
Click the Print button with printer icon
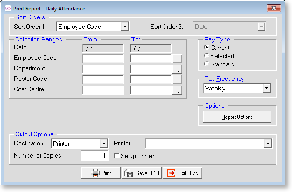[x=101, y=173]
